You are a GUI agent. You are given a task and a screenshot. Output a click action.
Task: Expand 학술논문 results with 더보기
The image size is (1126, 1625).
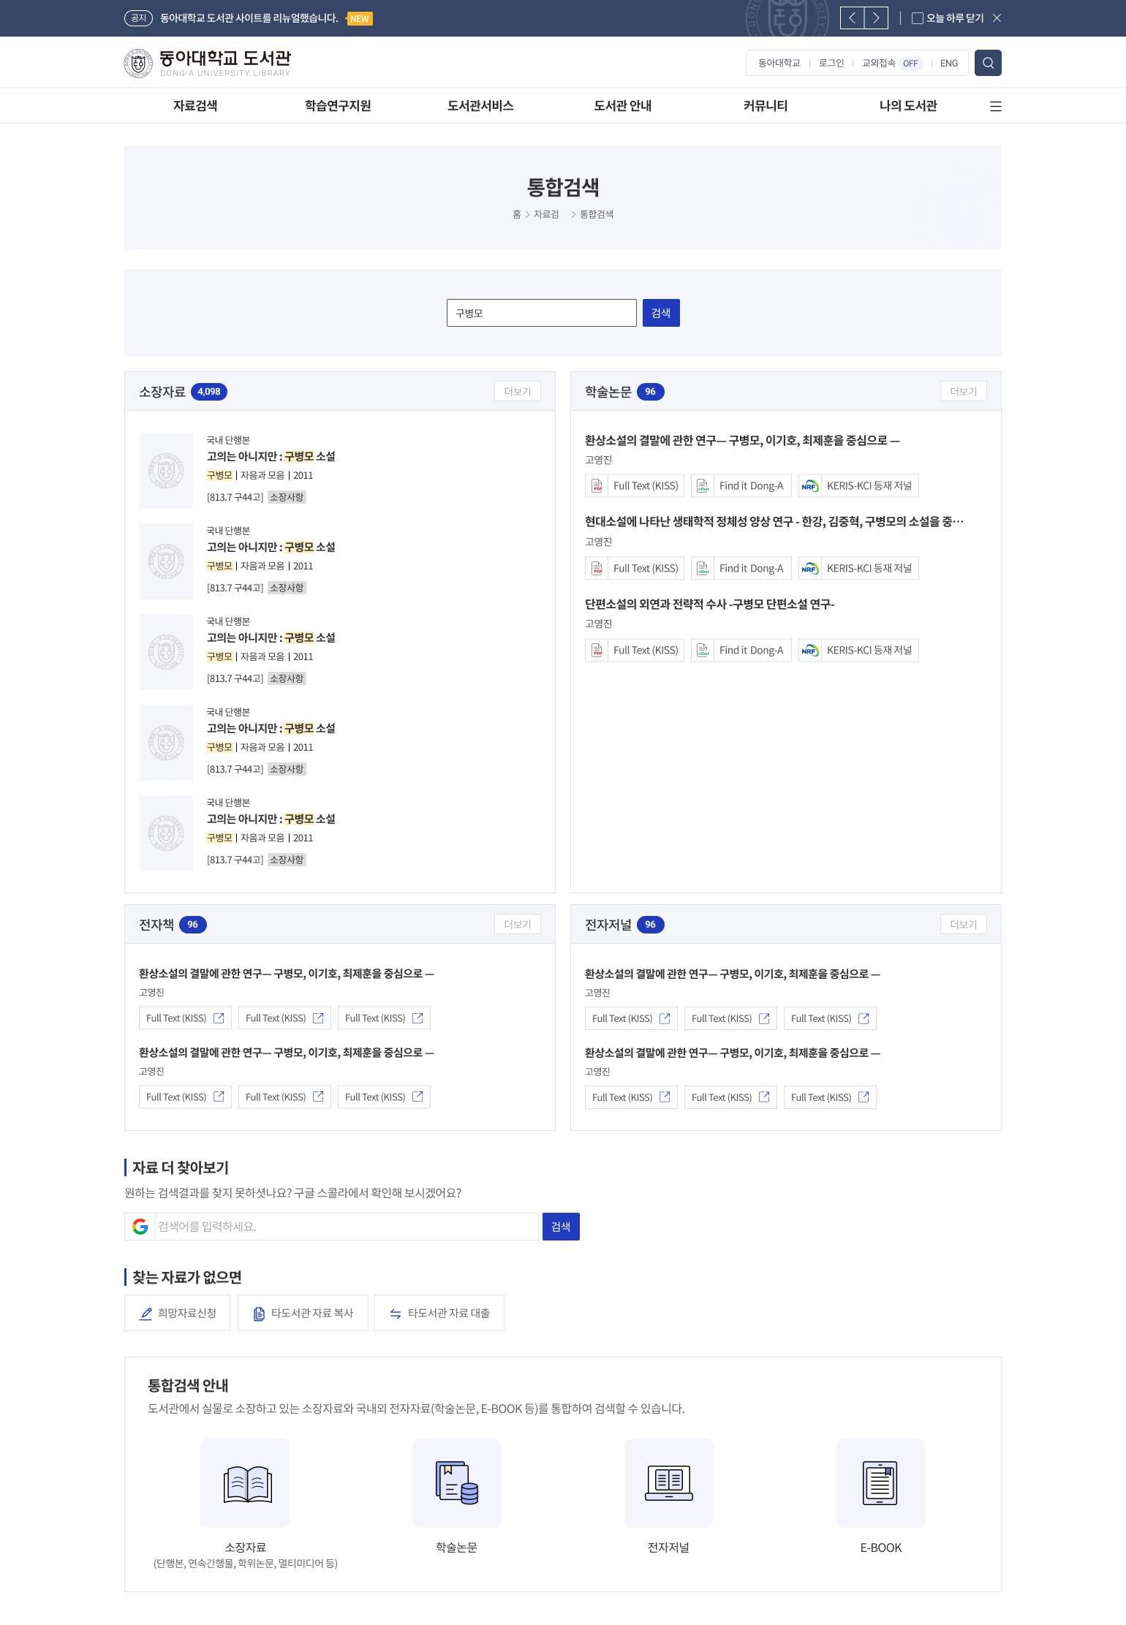click(964, 391)
